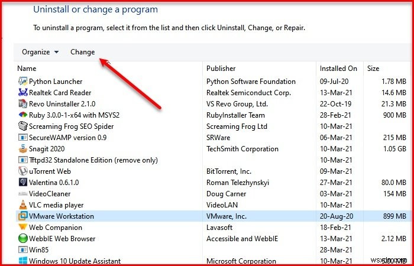
Task: Click the Realtek Card Reader crab icon
Action: [23, 93]
